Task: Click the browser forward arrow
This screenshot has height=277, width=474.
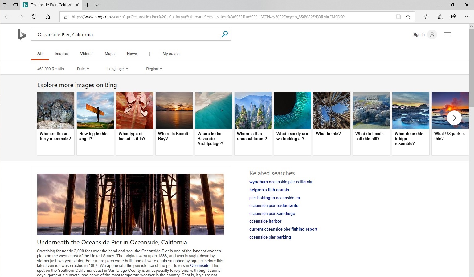Action: point(21,17)
